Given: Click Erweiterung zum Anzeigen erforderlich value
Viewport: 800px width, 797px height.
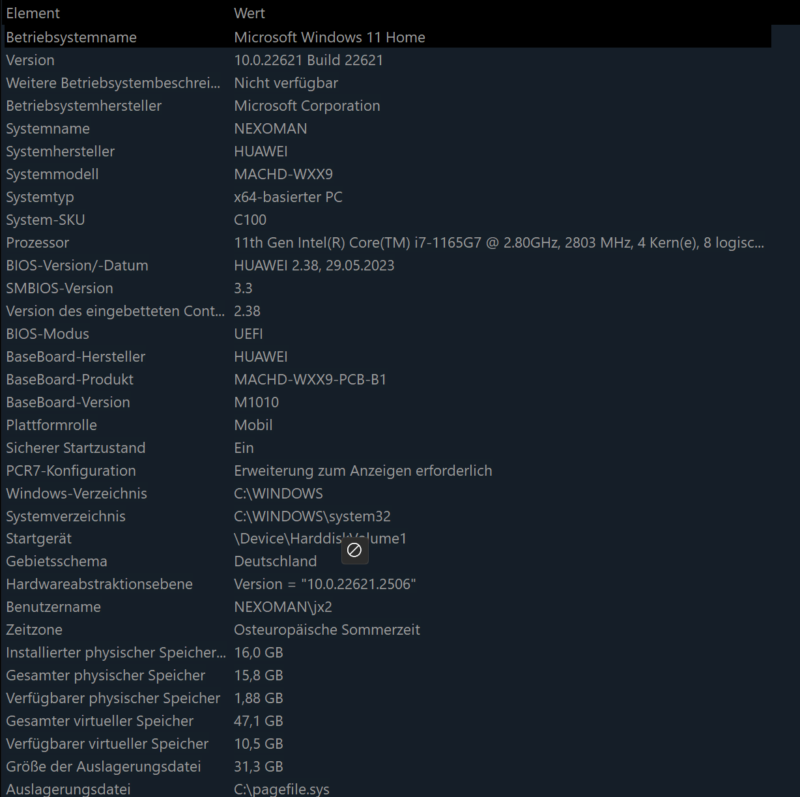Looking at the screenshot, I should coord(363,471).
